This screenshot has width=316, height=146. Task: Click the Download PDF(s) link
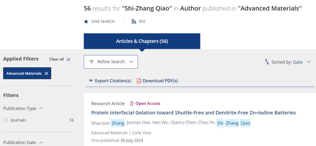coord(160,81)
